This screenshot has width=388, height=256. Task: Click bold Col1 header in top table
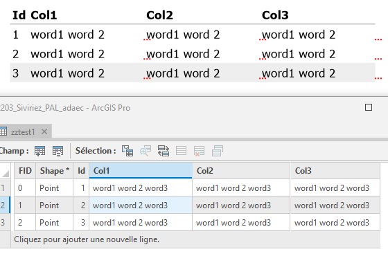(x=44, y=15)
